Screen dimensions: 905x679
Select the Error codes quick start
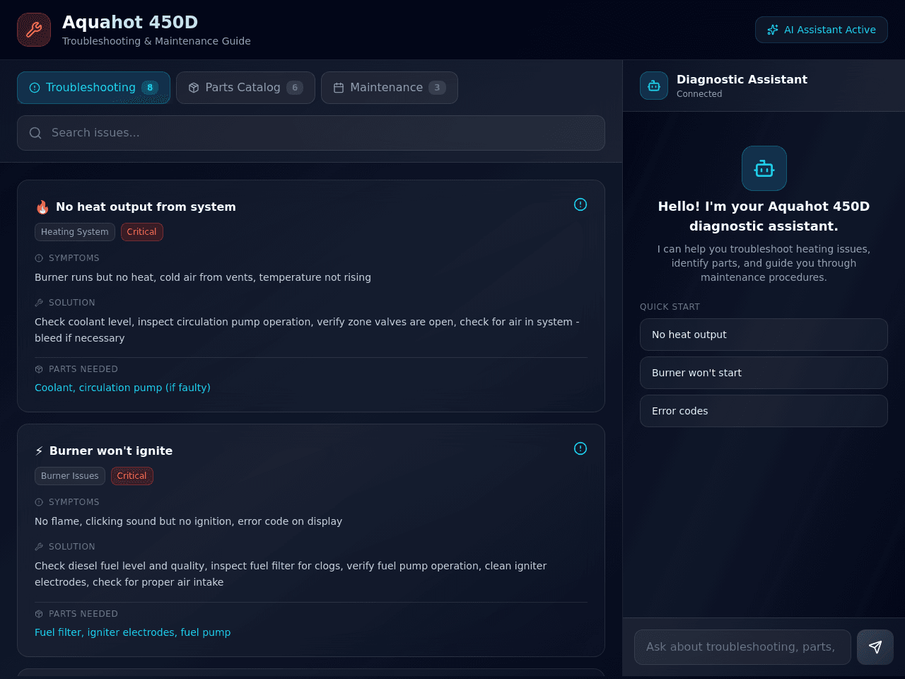pos(764,411)
